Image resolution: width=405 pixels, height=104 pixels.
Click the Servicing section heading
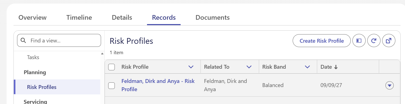(35, 102)
